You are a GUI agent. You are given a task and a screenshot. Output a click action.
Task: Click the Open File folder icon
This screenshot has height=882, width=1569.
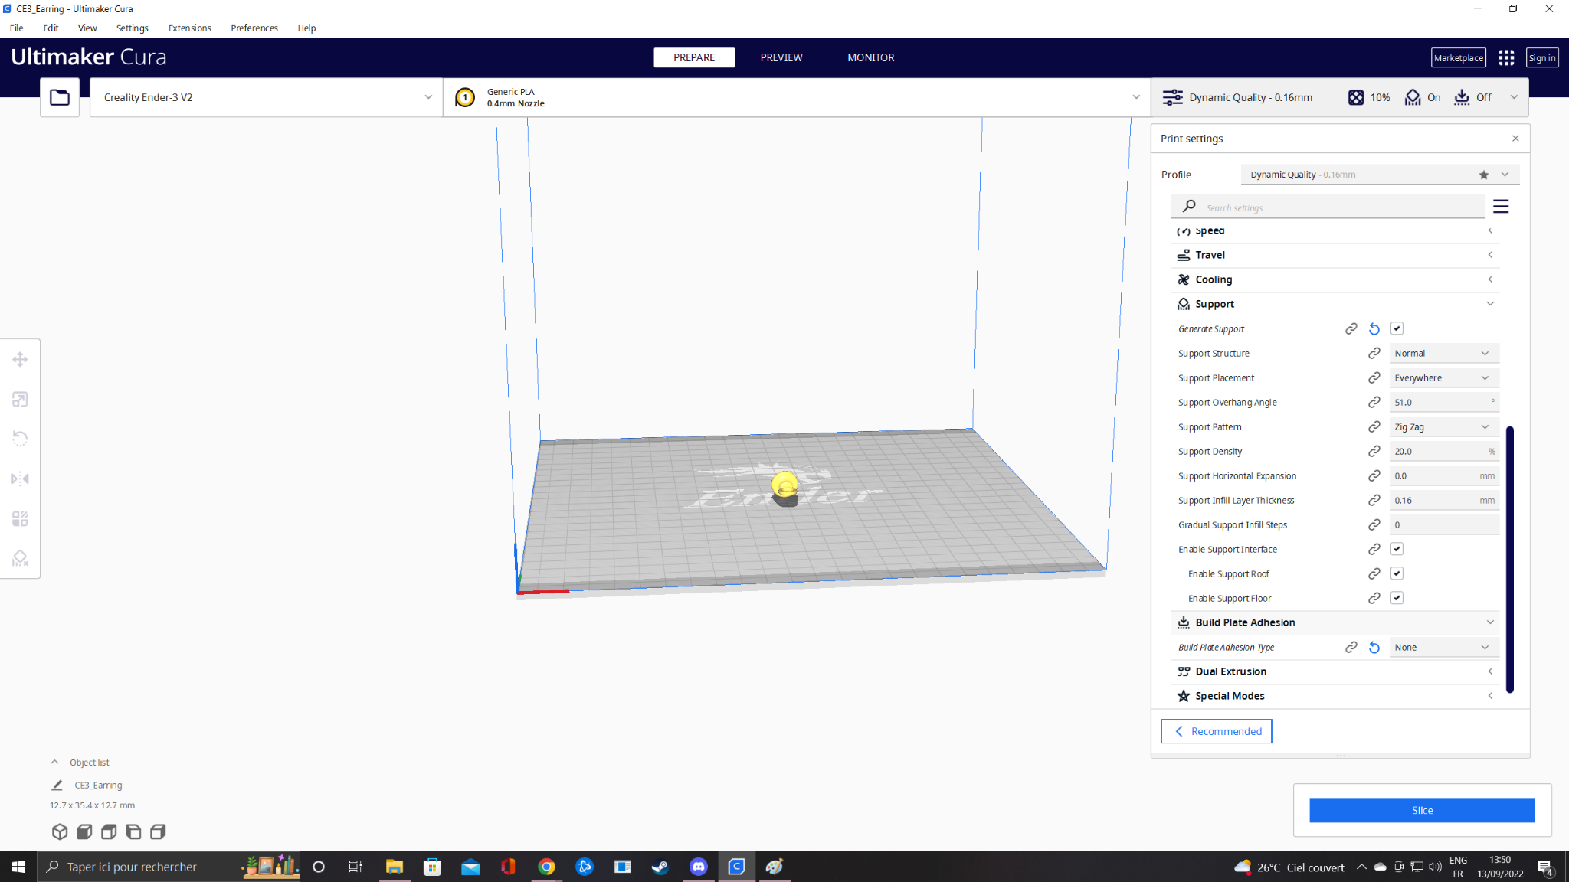(x=60, y=97)
